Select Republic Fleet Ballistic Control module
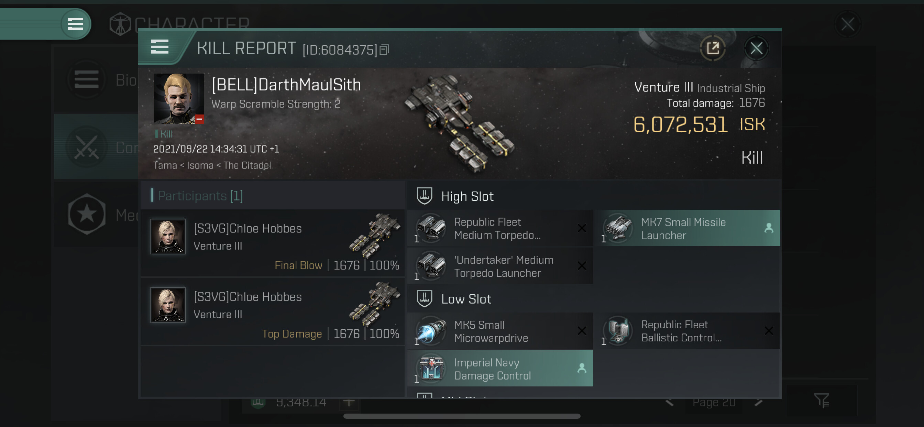Screen dimensions: 924x427 coord(687,331)
